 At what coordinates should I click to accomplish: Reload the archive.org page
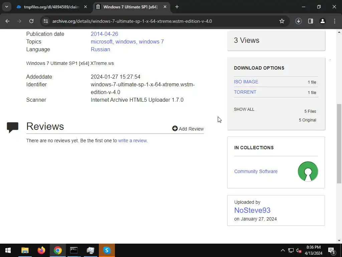(x=31, y=21)
